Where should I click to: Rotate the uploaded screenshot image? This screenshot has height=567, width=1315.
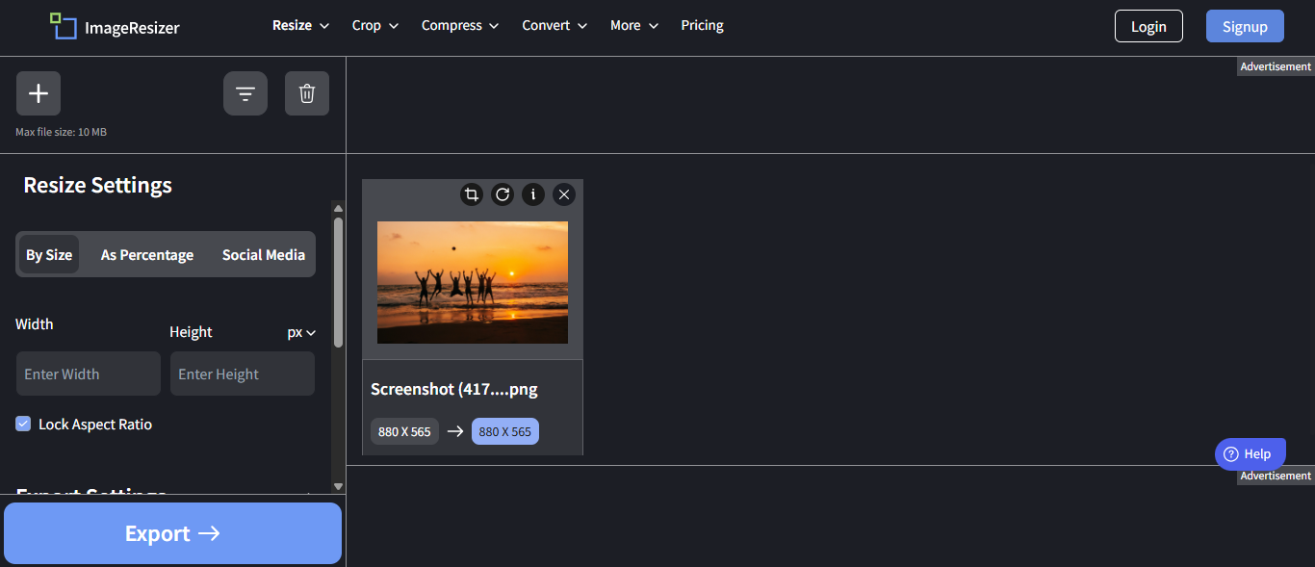click(x=502, y=193)
